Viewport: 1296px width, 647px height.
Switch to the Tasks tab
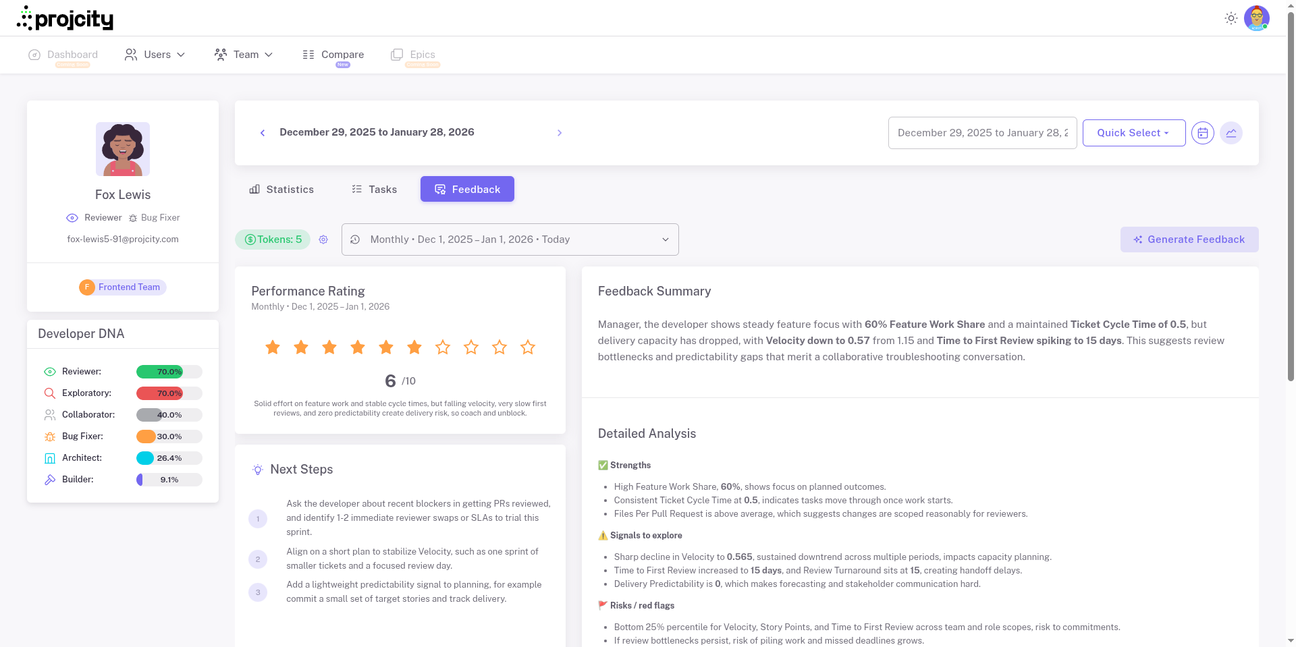pos(373,190)
